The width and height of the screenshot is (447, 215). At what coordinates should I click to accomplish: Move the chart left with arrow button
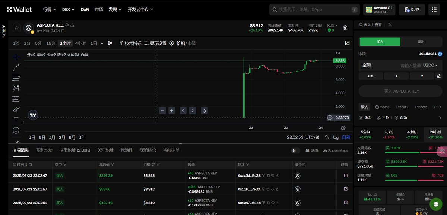pos(183,111)
